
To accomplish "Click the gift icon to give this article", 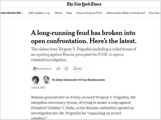I will coord(34,69).
